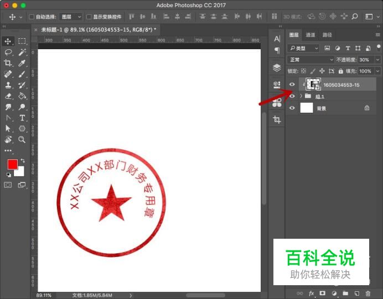Add a layer mask

click(323, 293)
